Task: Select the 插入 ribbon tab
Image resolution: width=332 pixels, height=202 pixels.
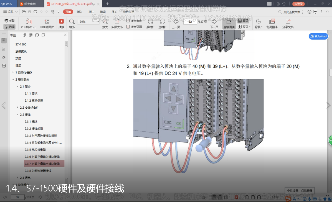Action: tap(80, 12)
